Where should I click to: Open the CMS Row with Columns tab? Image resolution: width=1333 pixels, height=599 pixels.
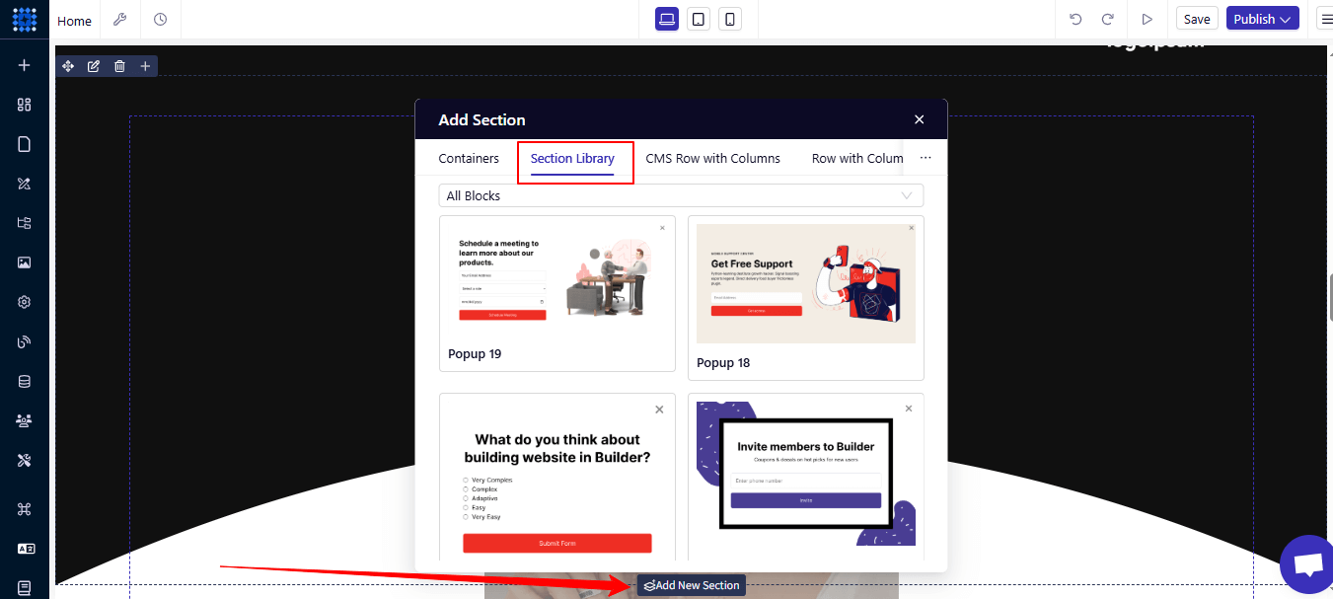tap(712, 158)
